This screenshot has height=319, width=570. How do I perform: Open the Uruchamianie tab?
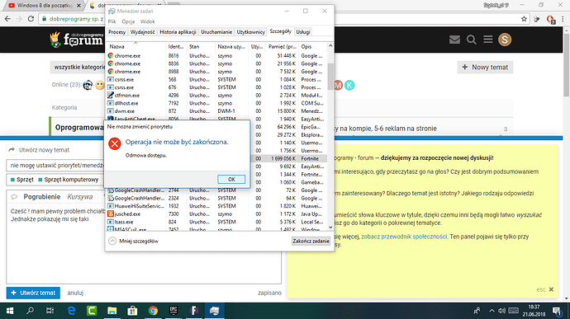pos(216,32)
